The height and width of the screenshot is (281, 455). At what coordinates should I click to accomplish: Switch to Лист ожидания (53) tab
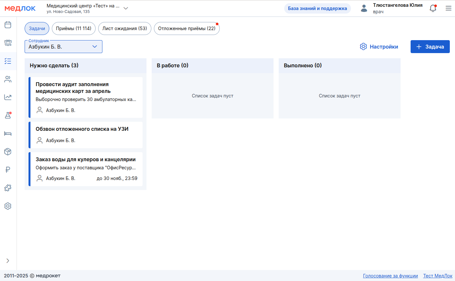point(124,28)
